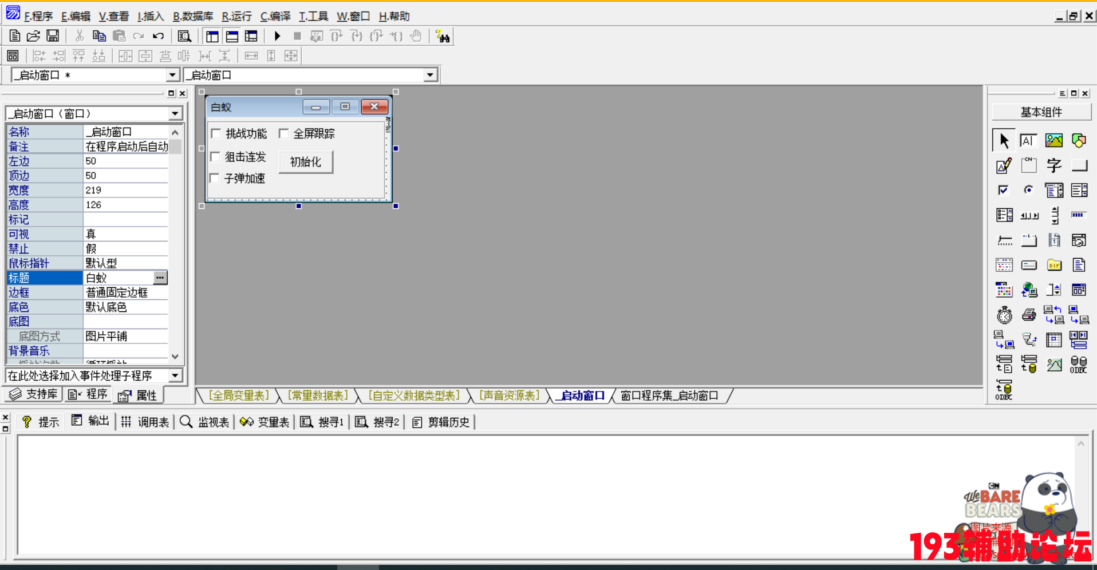Click the 高度 value field 126

(x=126, y=205)
